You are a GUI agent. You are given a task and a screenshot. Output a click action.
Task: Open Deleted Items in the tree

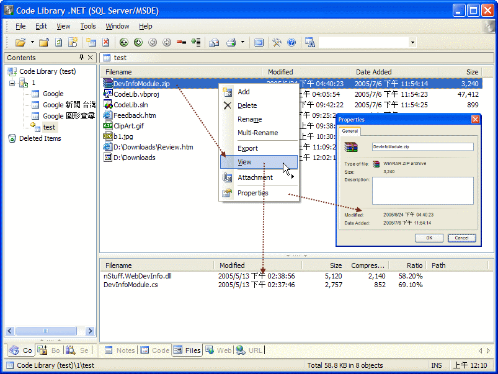tap(40, 138)
